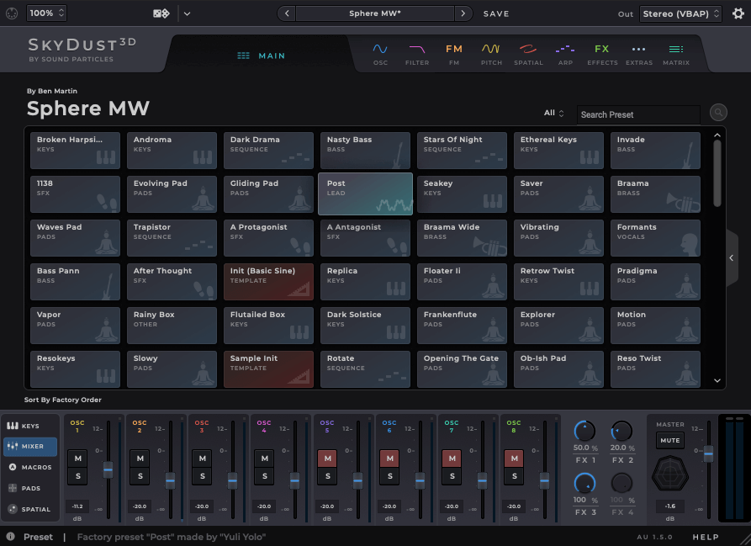Open the Filter section icon

click(417, 54)
